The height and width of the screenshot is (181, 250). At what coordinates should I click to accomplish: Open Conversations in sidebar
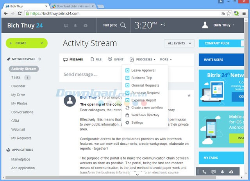tap(22, 112)
